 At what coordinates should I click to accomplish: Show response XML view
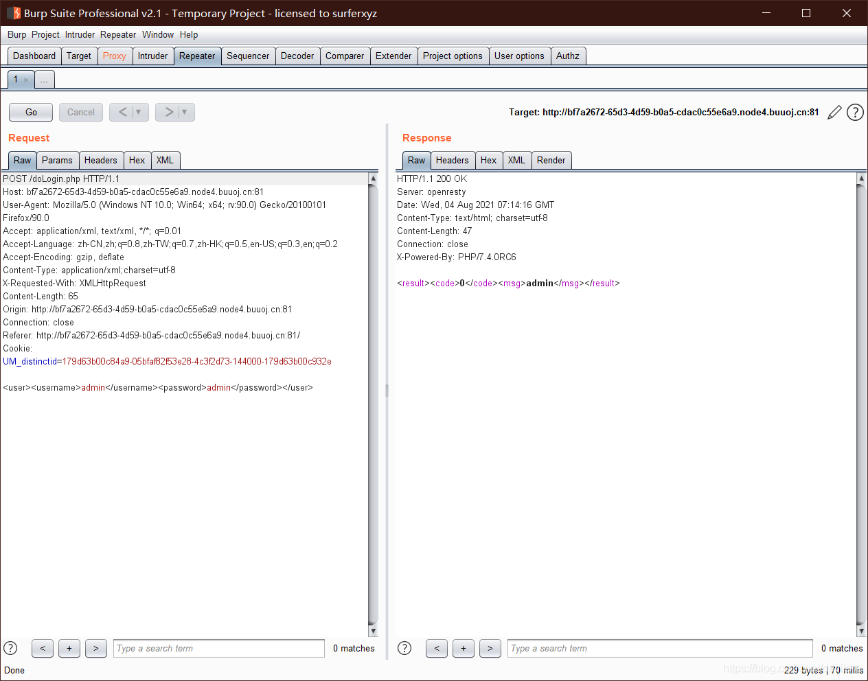point(516,160)
